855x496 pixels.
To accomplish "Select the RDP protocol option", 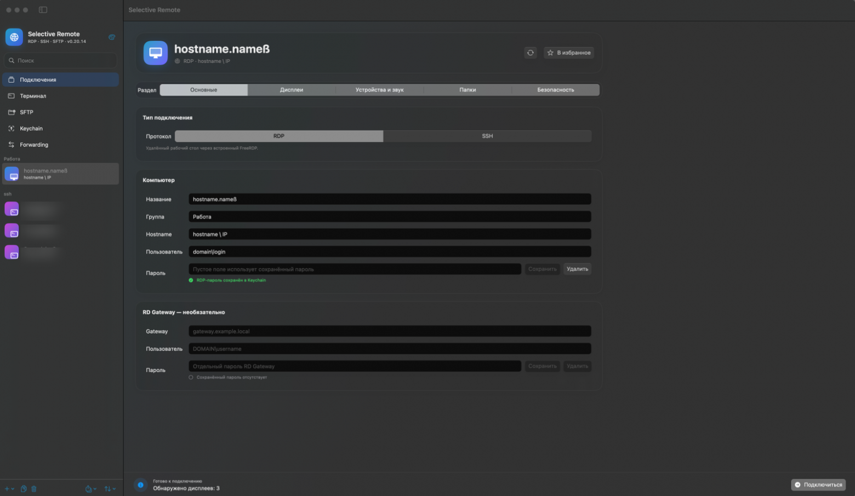I will [279, 136].
